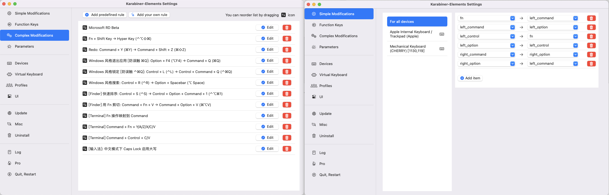This screenshot has width=609, height=195.
Task: Expand the left_option target key dropdown
Action: (x=575, y=27)
